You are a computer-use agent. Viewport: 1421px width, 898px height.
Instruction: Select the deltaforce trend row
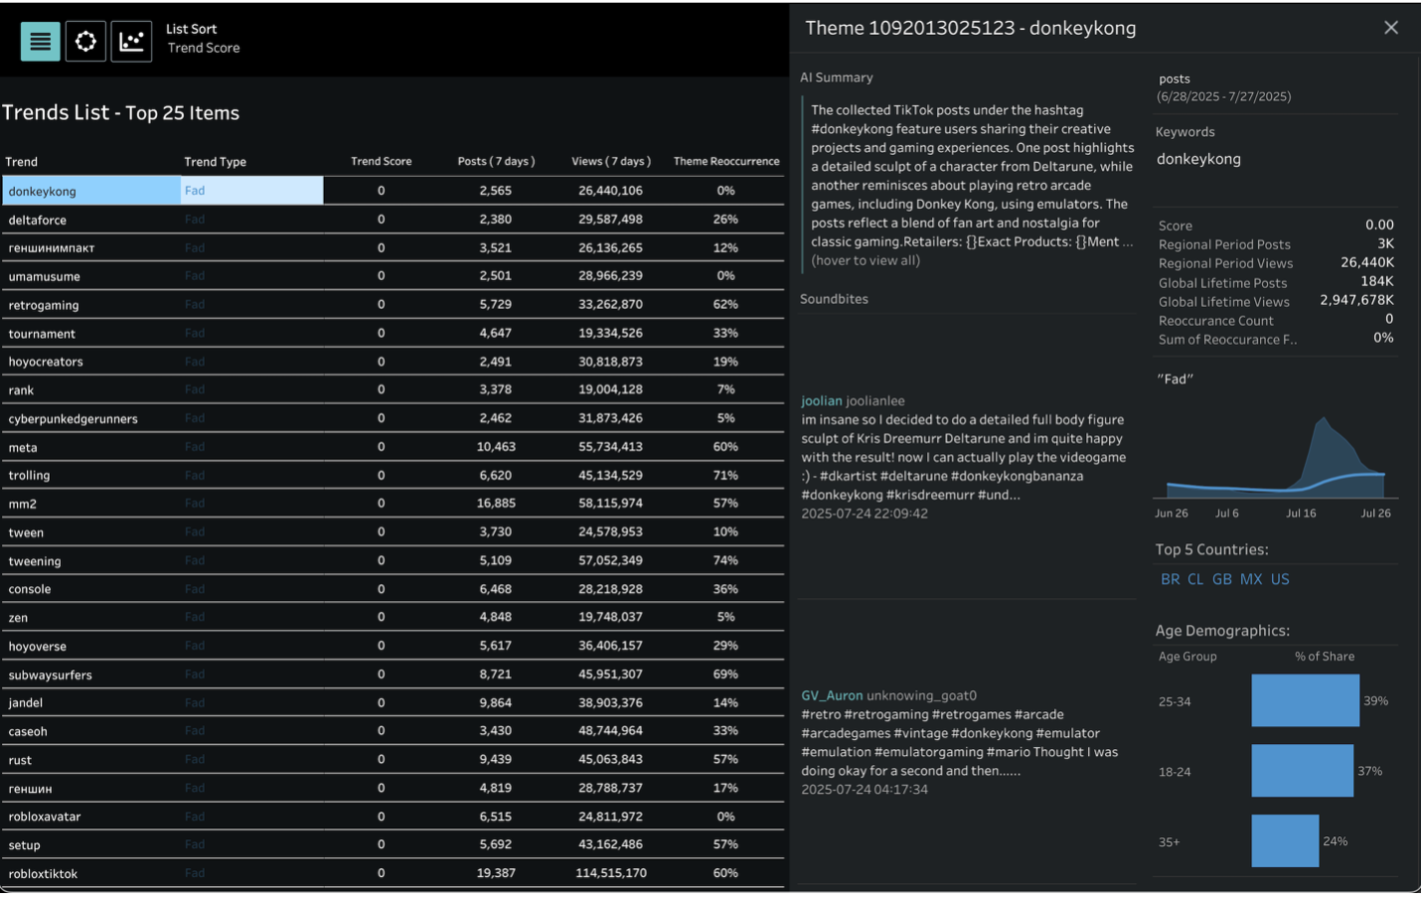393,220
